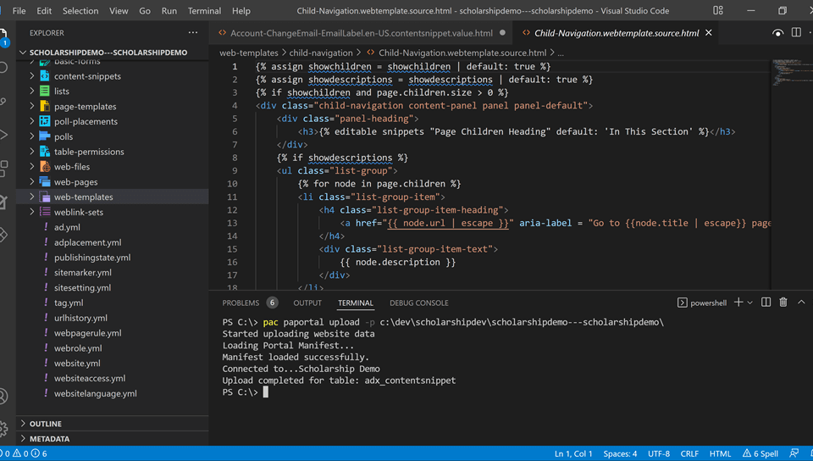Split the terminal panel
The image size is (813, 461).
(766, 303)
